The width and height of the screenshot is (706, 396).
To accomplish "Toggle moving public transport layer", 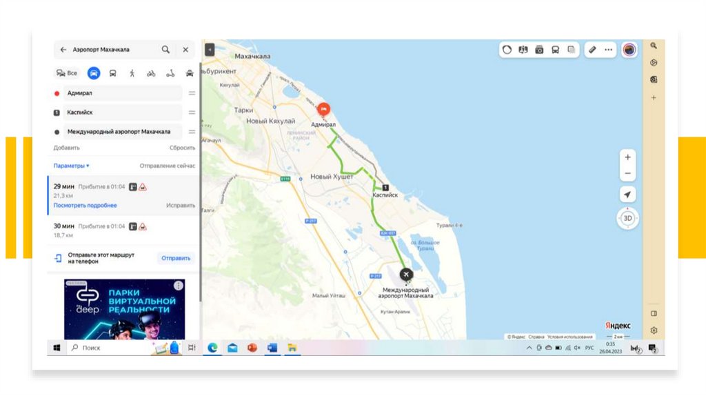I will (555, 50).
